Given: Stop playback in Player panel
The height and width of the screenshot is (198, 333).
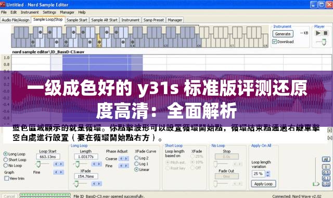Looking at the screenshot, I should 326,33.
